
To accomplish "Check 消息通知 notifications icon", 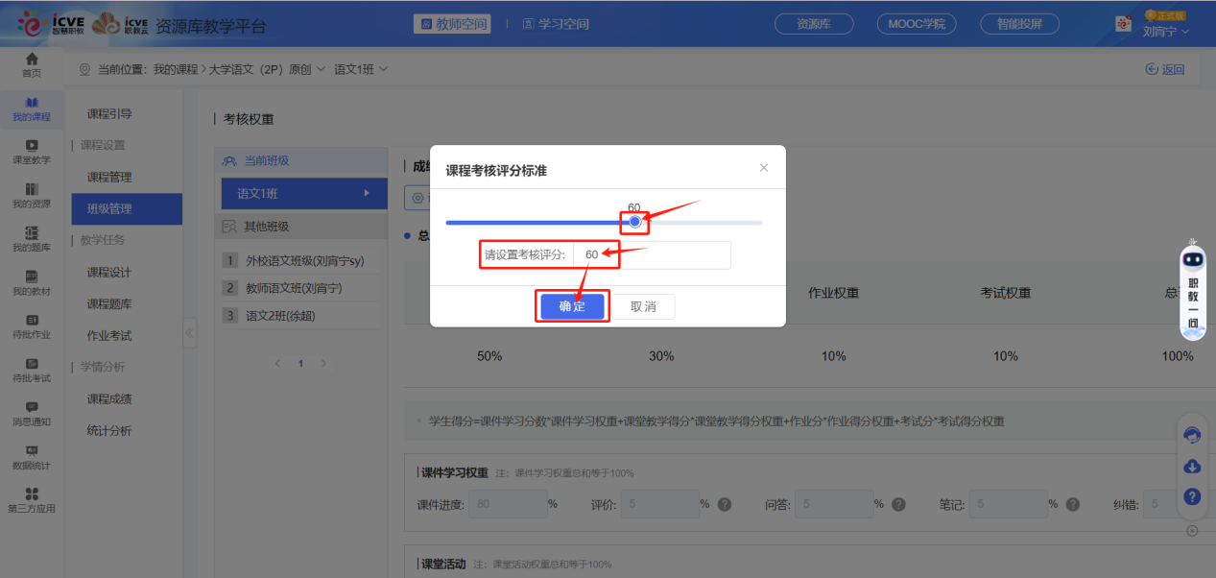I will [x=32, y=415].
